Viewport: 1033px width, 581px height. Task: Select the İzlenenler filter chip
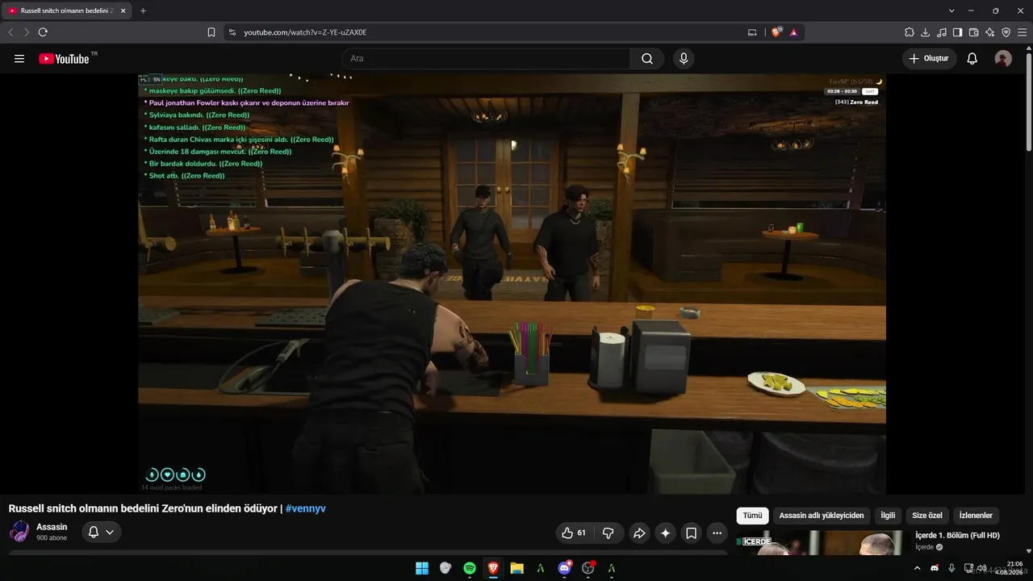(976, 516)
